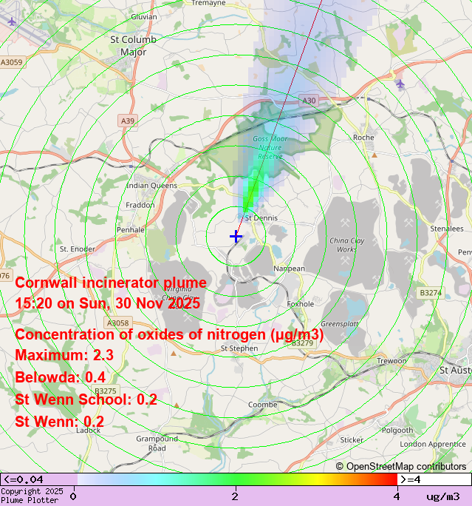Select the purple airfield icon northeast of Roche
472x506 pixels.
(400, 83)
